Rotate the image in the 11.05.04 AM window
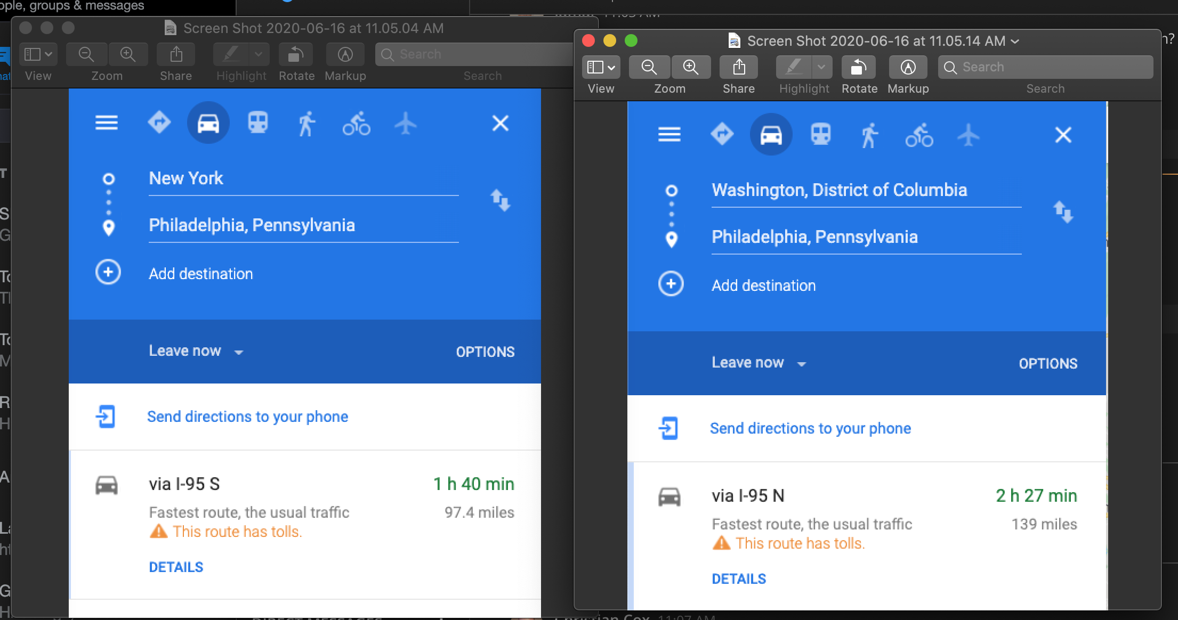The image size is (1178, 620). (x=296, y=54)
